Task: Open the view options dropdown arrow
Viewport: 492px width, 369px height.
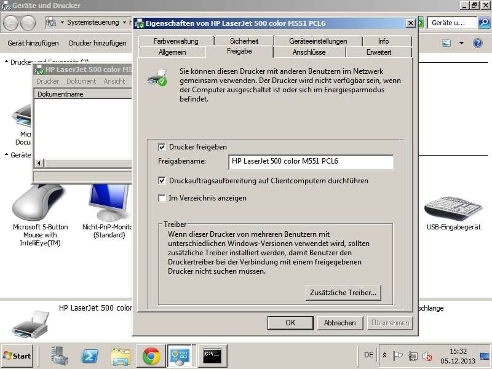Action: click(x=461, y=43)
